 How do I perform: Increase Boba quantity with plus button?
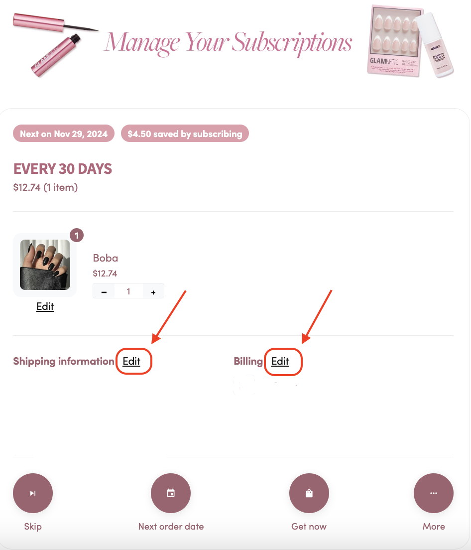pyautogui.click(x=153, y=292)
